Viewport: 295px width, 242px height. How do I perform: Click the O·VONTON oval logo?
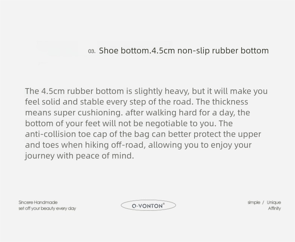(x=148, y=205)
